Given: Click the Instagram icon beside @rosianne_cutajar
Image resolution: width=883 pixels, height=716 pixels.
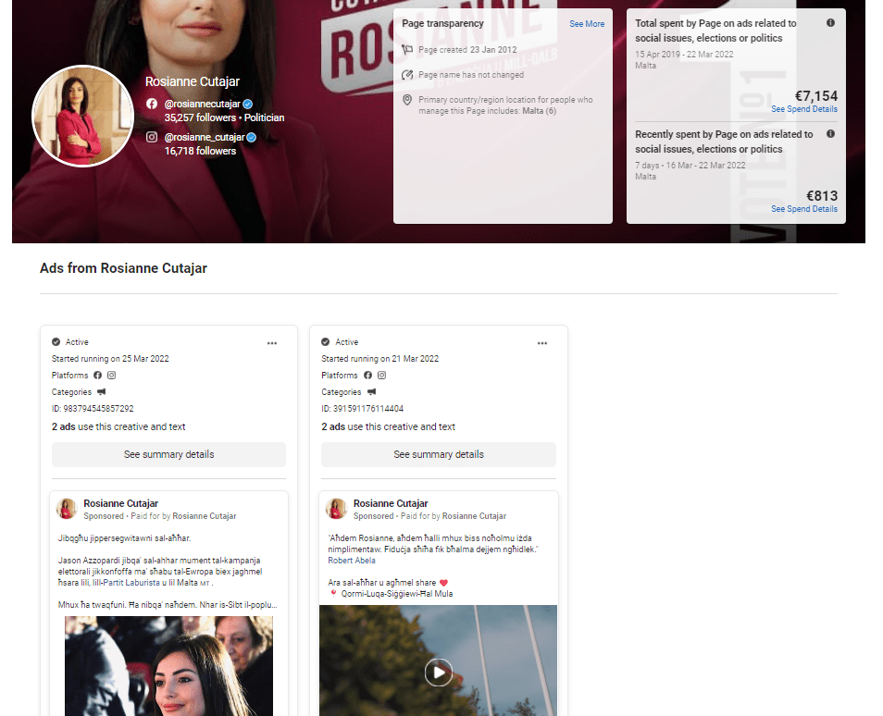Looking at the screenshot, I should point(152,137).
